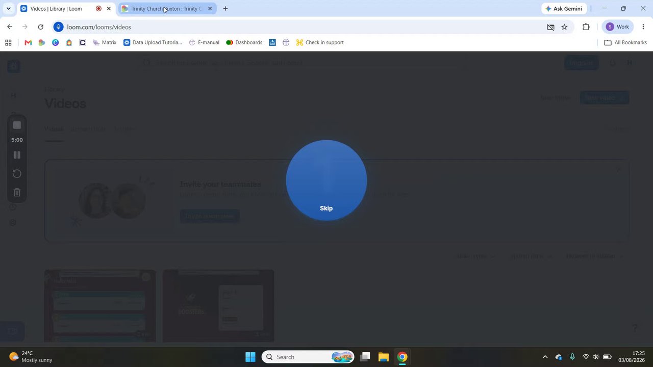The height and width of the screenshot is (367, 653).
Task: Open Ask Gemini
Action: pyautogui.click(x=564, y=9)
